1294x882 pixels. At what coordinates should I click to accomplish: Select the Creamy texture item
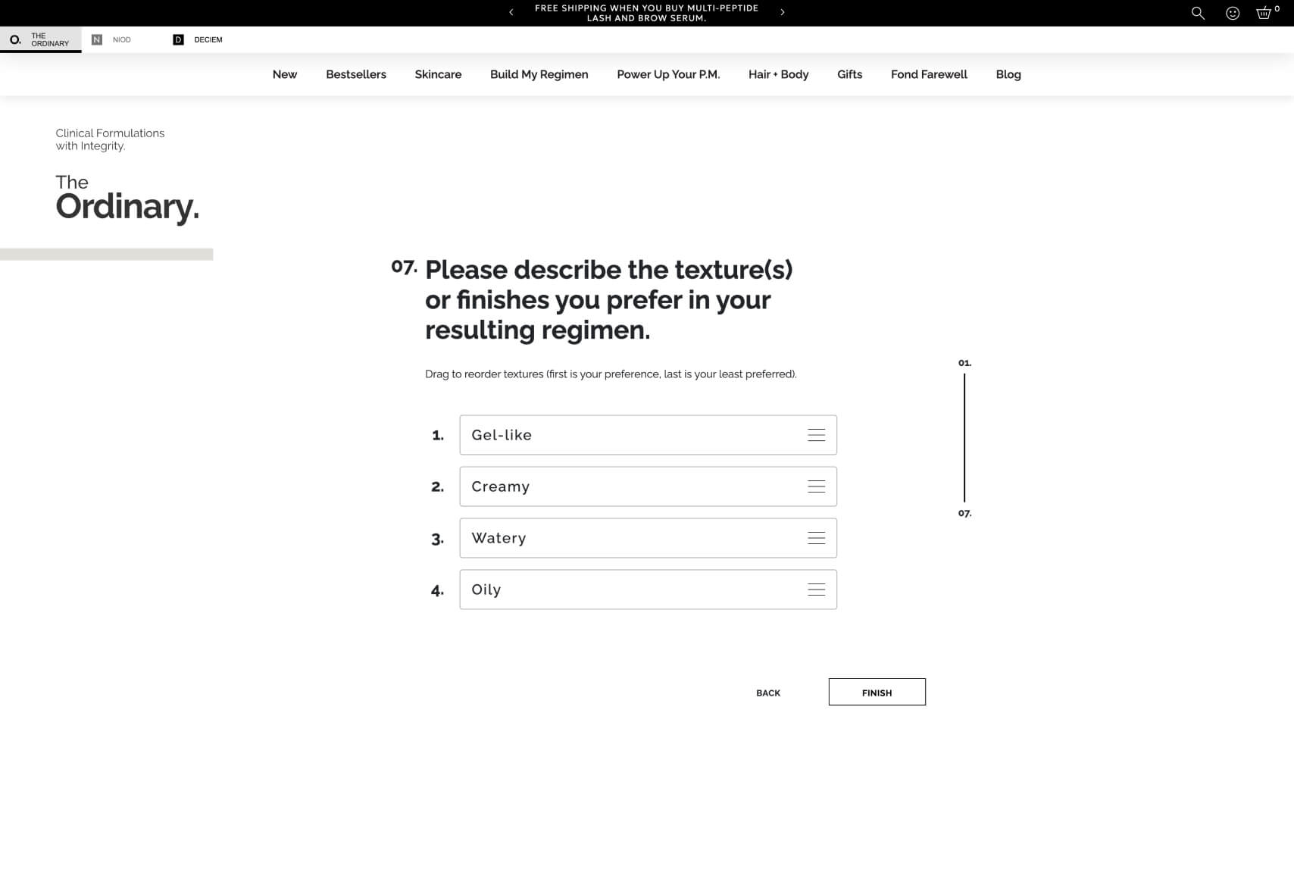pyautogui.click(x=648, y=486)
